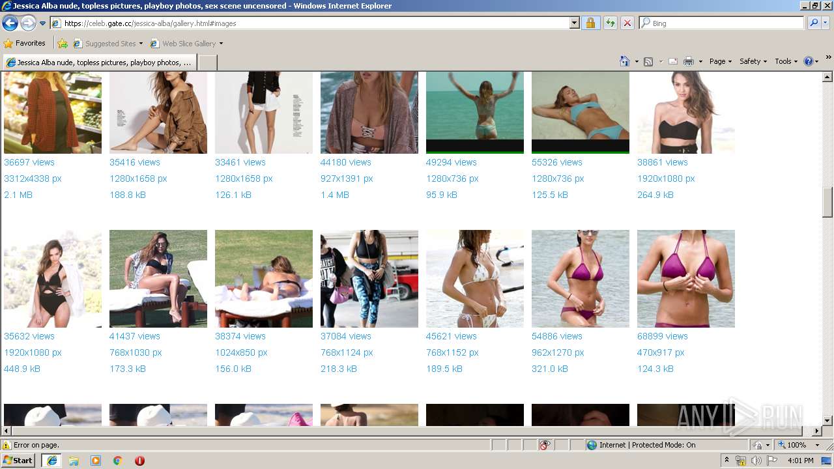The image size is (834, 469).
Task: Click the Add to Favorites bar icon
Action: [x=63, y=44]
